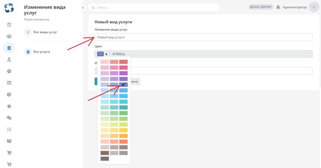The width and height of the screenshot is (321, 168).
Task: Open the star favorites icon in sidebar
Action: [9, 106]
